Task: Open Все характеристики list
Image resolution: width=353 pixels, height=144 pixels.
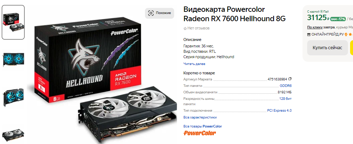Action: tap(200, 117)
